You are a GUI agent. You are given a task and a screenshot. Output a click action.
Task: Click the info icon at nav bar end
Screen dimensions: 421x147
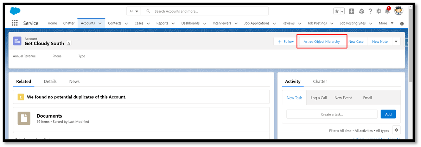click(402, 23)
